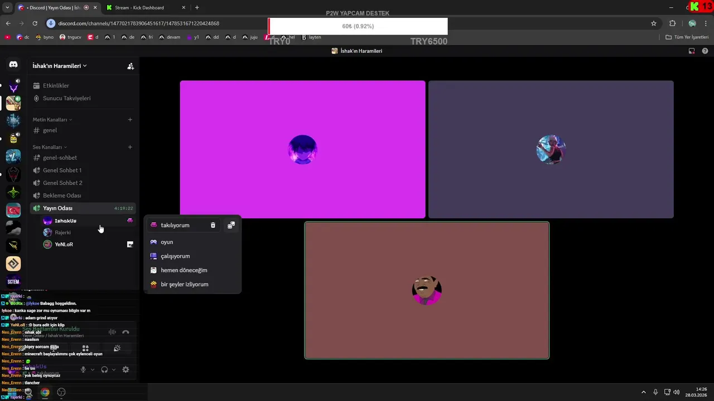Open the golden R-logo server icon
The image size is (714, 401).
click(13, 246)
